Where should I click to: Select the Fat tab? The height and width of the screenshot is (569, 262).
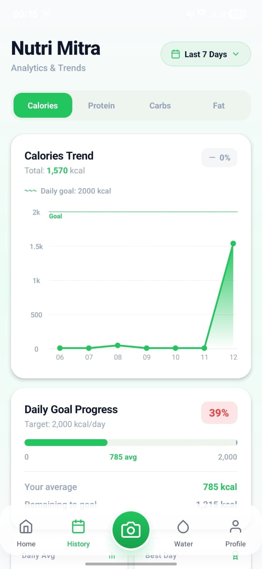pyautogui.click(x=218, y=105)
